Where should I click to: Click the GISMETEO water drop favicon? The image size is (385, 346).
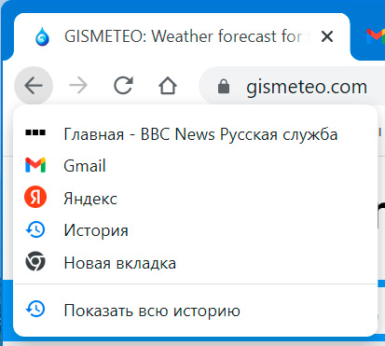tap(42, 36)
